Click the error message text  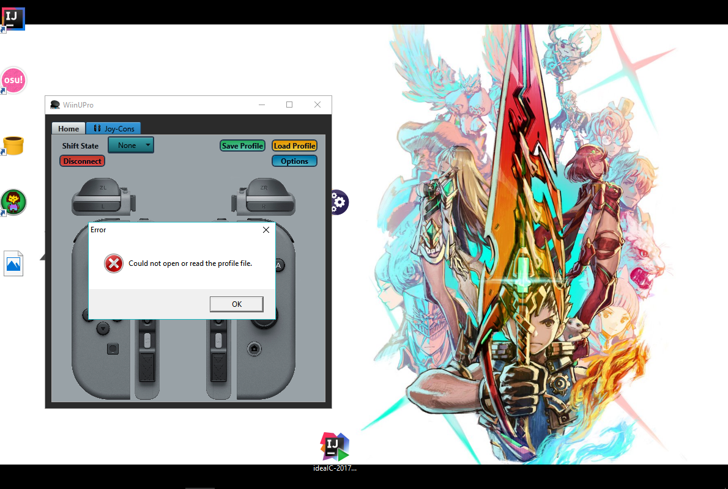[190, 263]
